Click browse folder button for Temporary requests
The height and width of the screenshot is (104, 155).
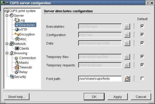click(x=127, y=65)
